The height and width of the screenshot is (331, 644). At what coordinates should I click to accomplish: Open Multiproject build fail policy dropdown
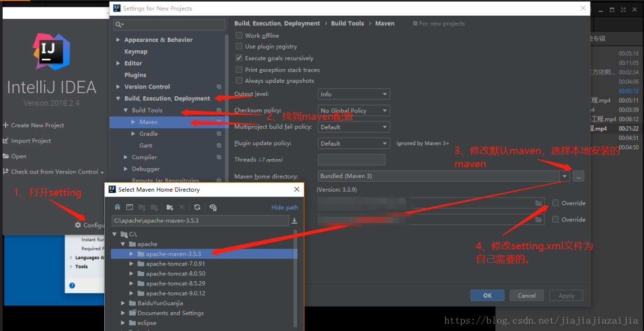(354, 127)
